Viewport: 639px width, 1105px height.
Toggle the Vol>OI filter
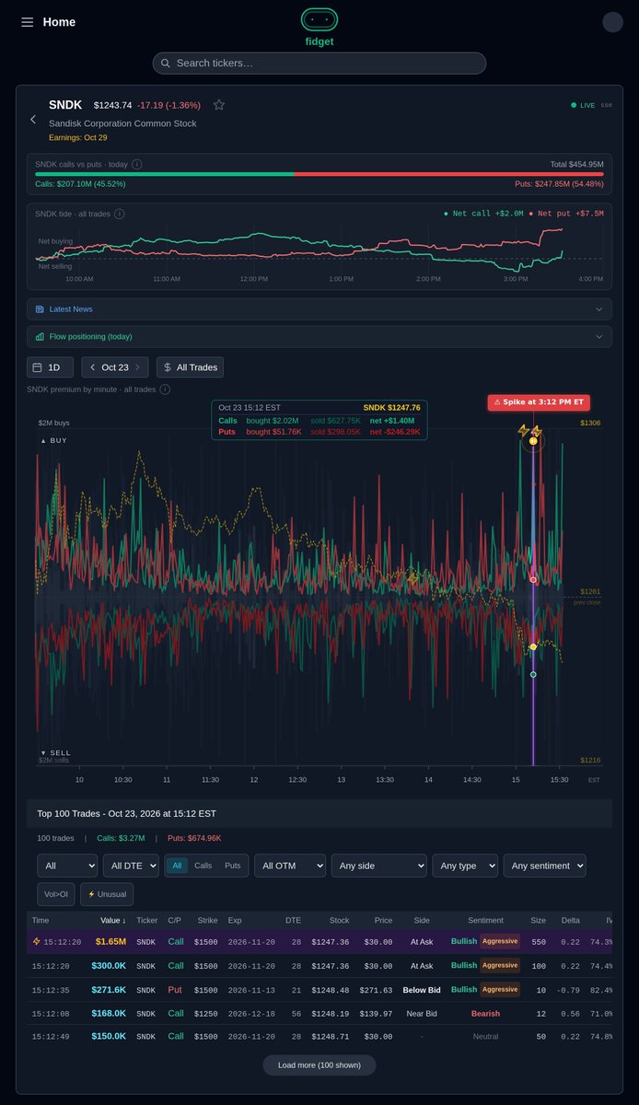[55, 894]
